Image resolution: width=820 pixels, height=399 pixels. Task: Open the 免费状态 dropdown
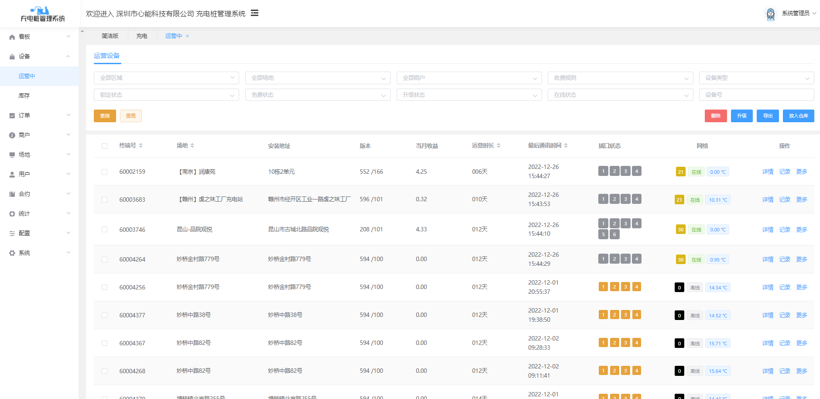(318, 95)
